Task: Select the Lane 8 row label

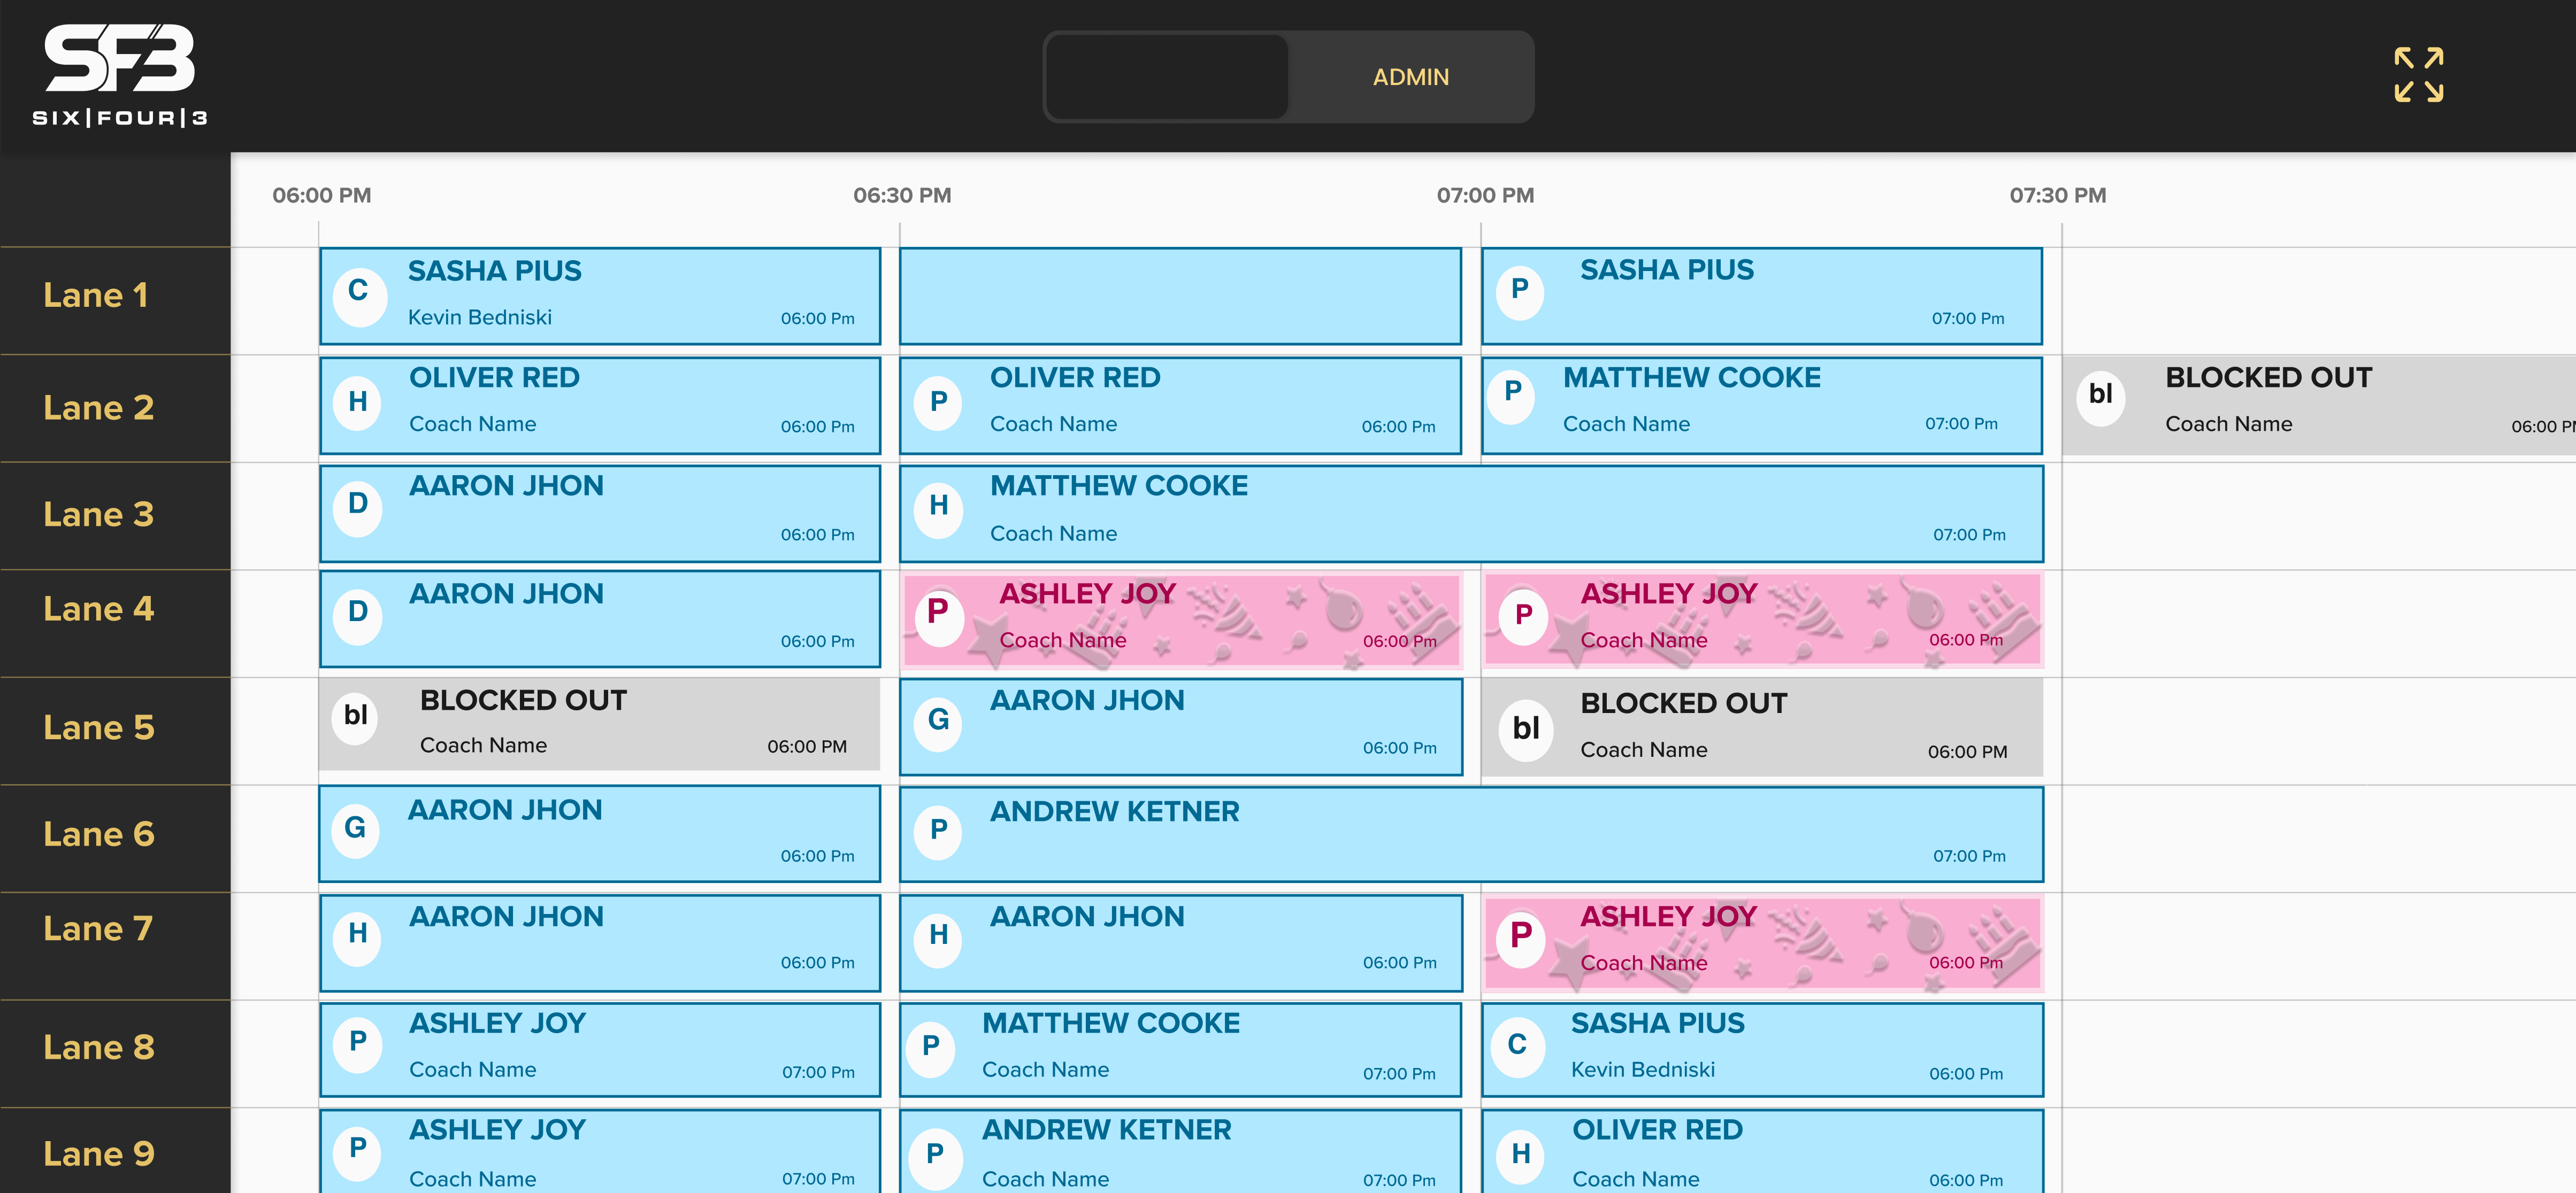Action: click(x=98, y=1047)
